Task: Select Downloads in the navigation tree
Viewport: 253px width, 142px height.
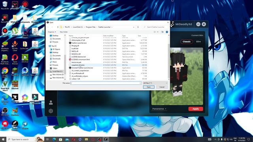Action: 56,59
